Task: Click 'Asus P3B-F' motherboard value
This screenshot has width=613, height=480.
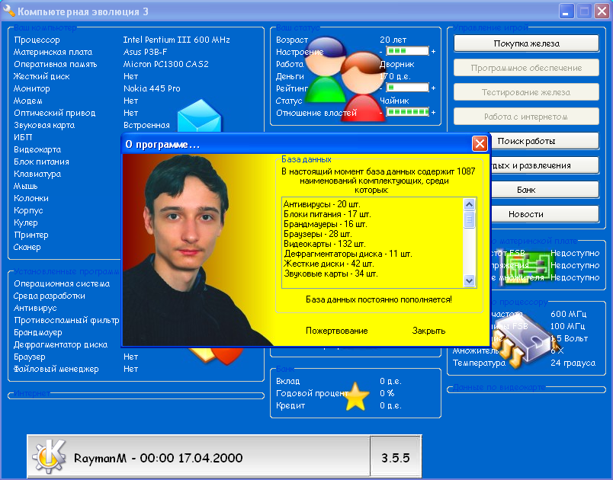Action: [145, 52]
